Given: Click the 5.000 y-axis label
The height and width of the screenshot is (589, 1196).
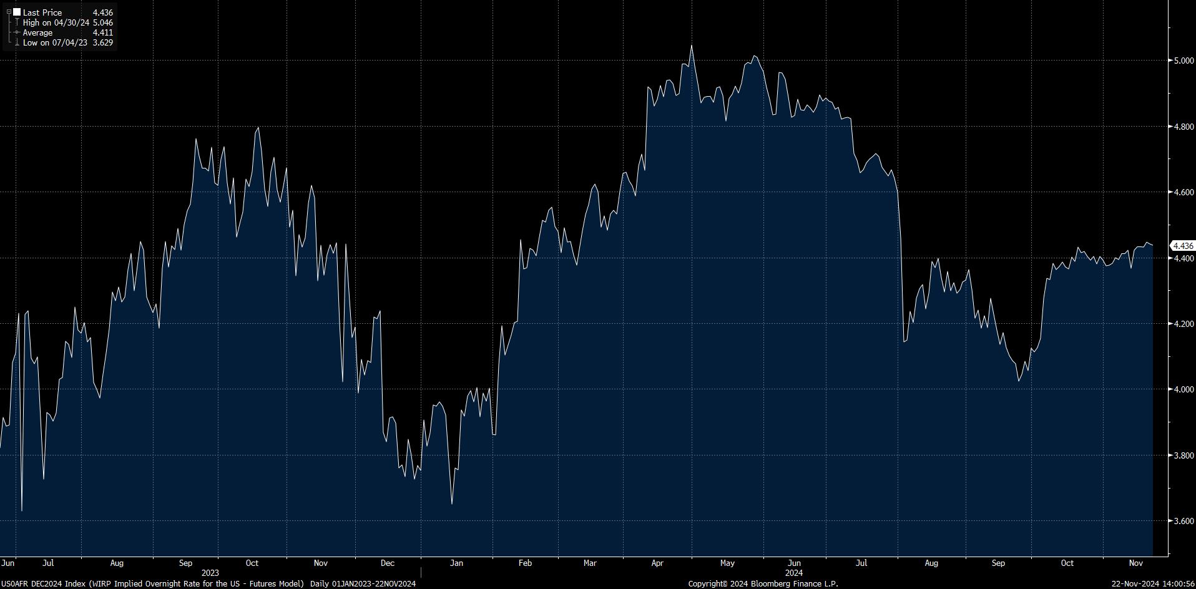Looking at the screenshot, I should pos(1184,61).
